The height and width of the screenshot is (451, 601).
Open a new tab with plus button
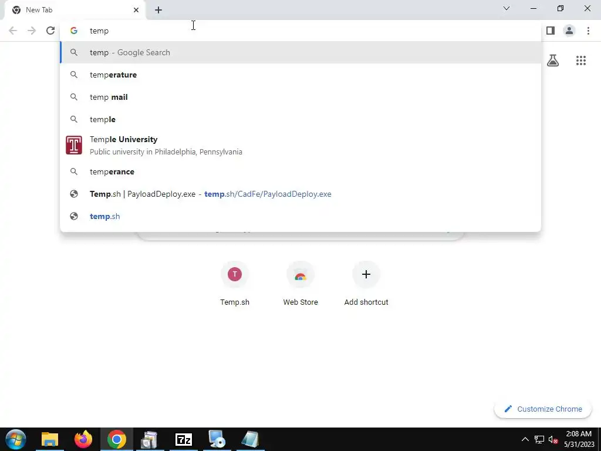click(x=158, y=10)
